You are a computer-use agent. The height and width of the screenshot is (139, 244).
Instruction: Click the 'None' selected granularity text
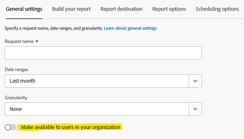[x=16, y=109]
